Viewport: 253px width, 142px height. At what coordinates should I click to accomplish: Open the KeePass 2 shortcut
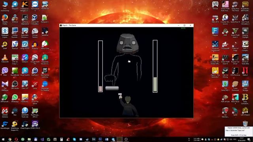click(x=35, y=71)
